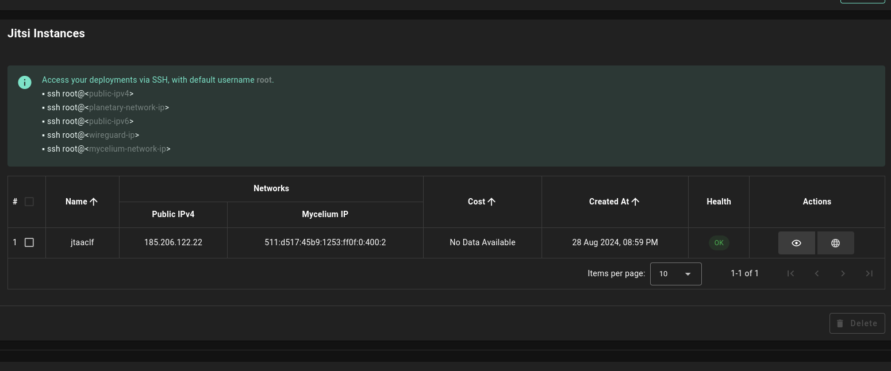Go to the next page arrow
This screenshot has height=371, width=891.
843,273
